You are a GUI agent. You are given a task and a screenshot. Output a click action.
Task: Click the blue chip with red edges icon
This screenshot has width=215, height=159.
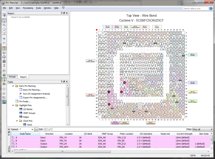tap(4, 57)
